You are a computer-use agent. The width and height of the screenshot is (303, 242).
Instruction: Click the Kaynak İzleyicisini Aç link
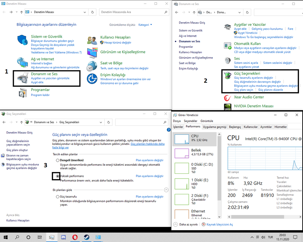tap(220, 225)
